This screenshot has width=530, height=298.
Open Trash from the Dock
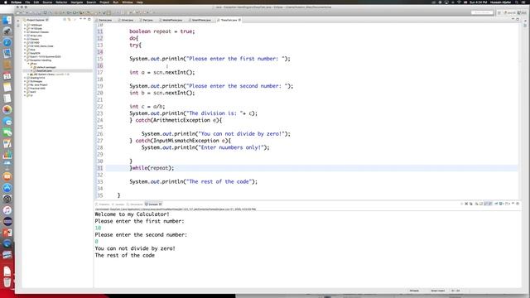(7, 281)
